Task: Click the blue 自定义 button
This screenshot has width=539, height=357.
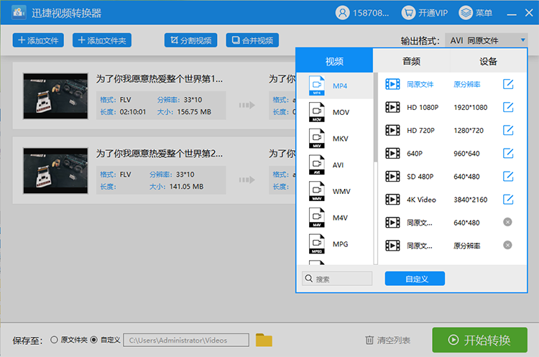Action: pyautogui.click(x=415, y=278)
